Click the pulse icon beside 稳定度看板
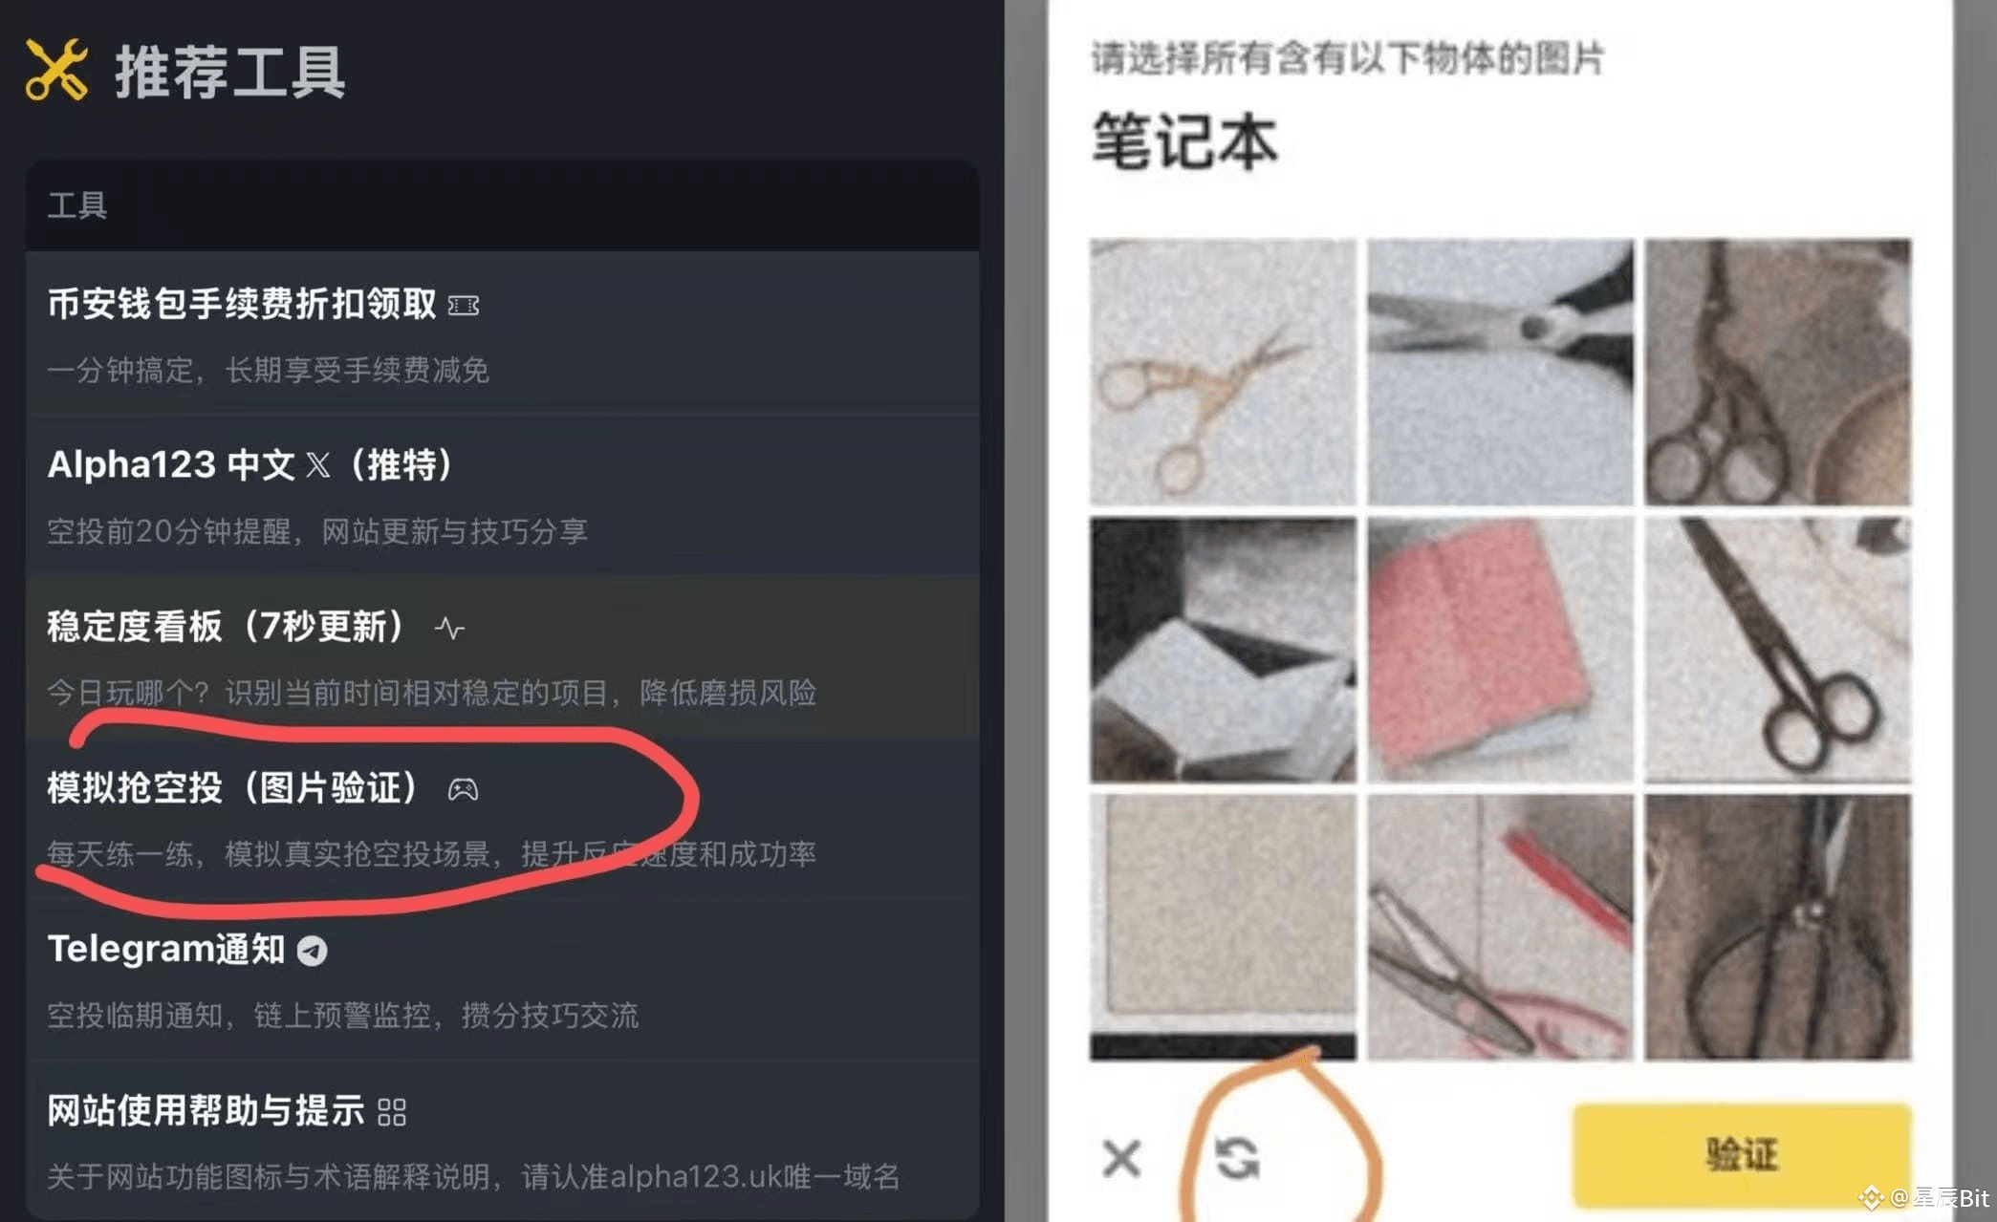Viewport: 1997px width, 1222px height. [449, 628]
